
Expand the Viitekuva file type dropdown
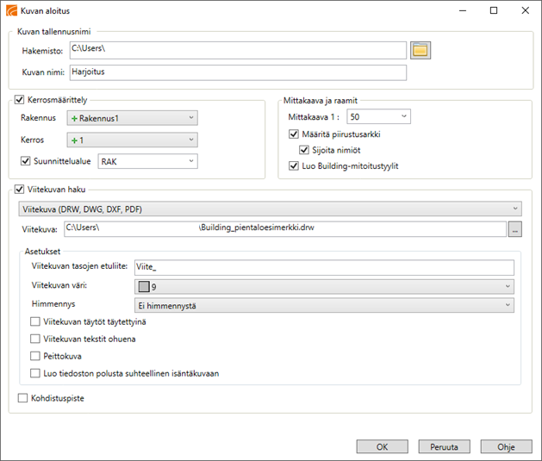tap(270, 209)
